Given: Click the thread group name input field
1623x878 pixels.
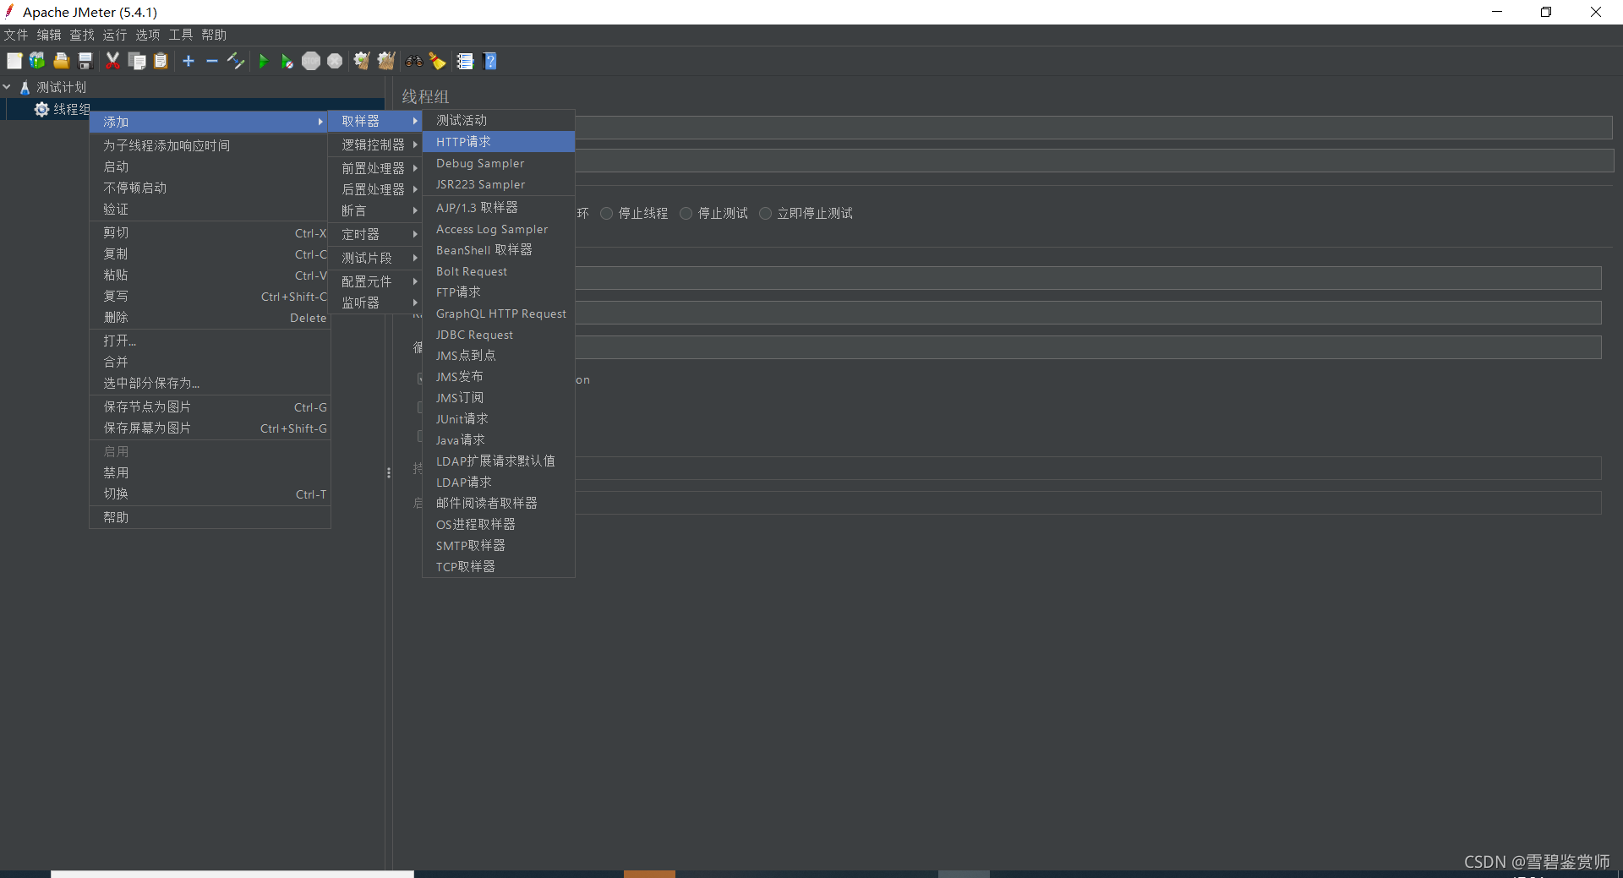Looking at the screenshot, I should [x=1094, y=128].
